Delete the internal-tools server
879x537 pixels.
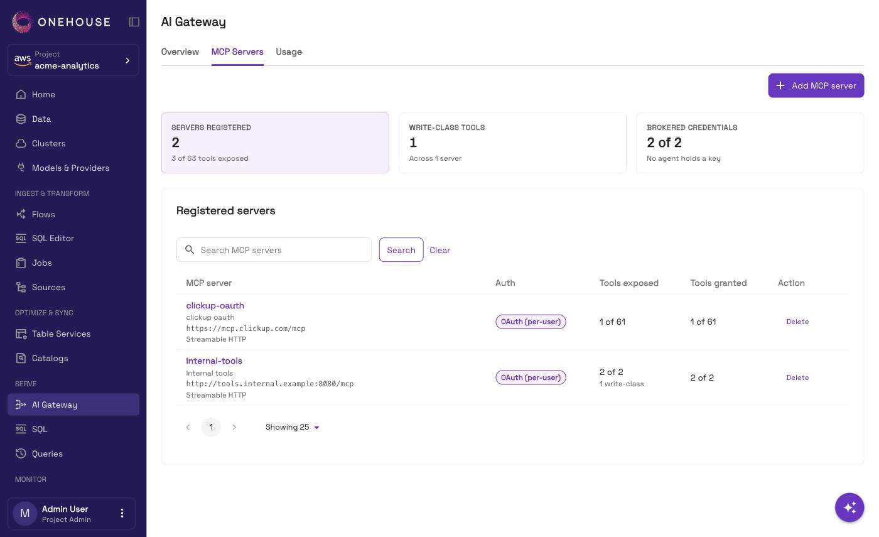coord(797,377)
